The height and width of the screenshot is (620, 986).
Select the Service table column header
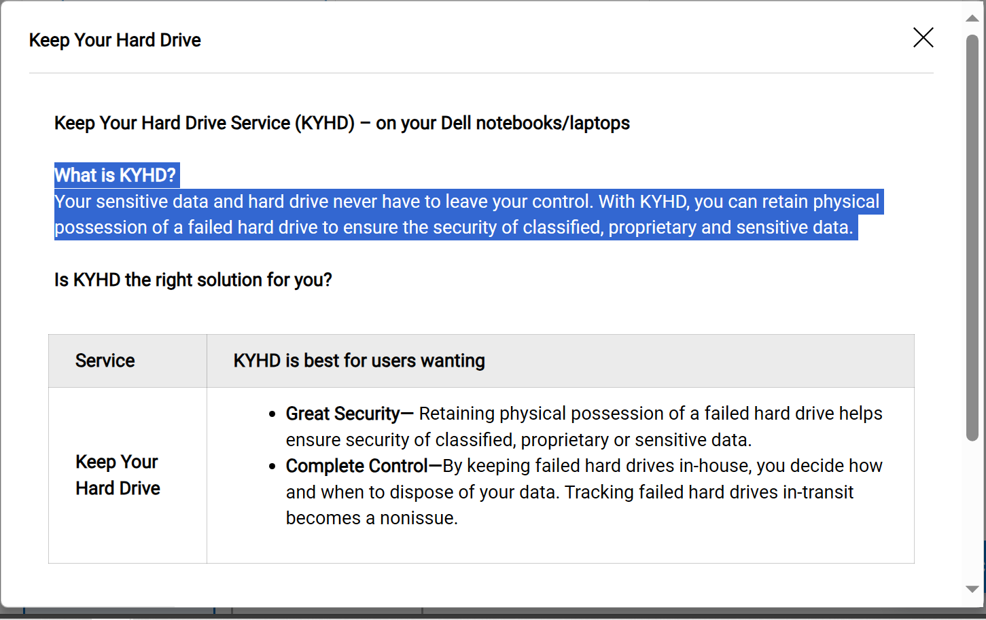pyautogui.click(x=128, y=361)
